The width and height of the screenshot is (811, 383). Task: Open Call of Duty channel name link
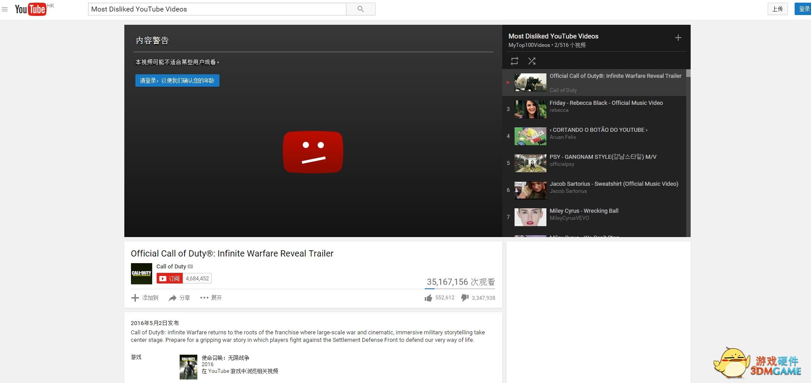pos(171,267)
